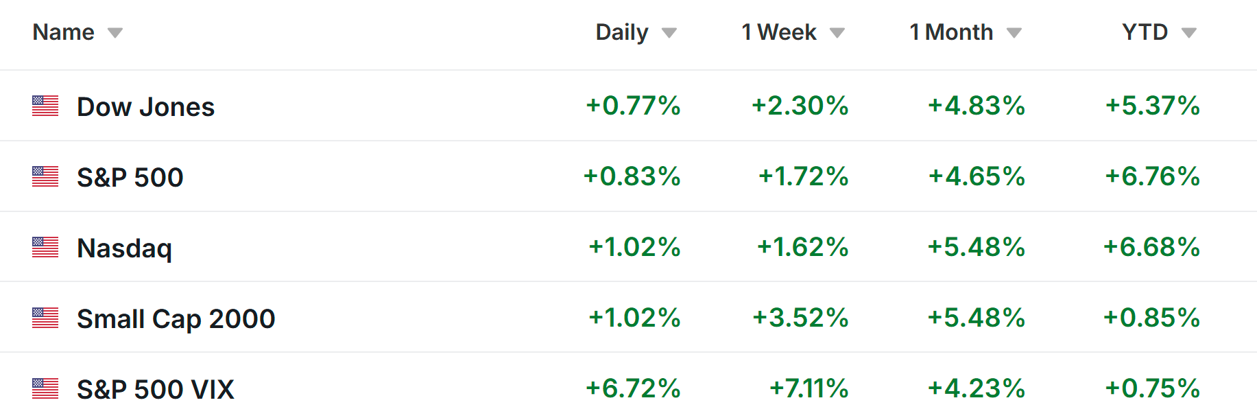Open the S&P 500 index link
Viewport: 1257px width, 420px height.
coord(130,178)
